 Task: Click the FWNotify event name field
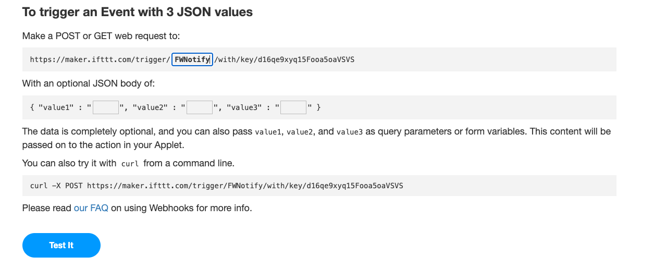pos(192,59)
